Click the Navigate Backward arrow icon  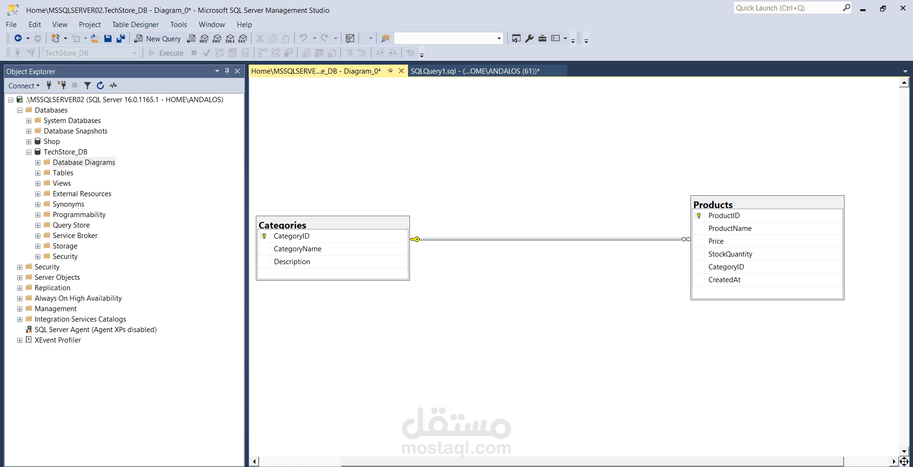pos(18,38)
